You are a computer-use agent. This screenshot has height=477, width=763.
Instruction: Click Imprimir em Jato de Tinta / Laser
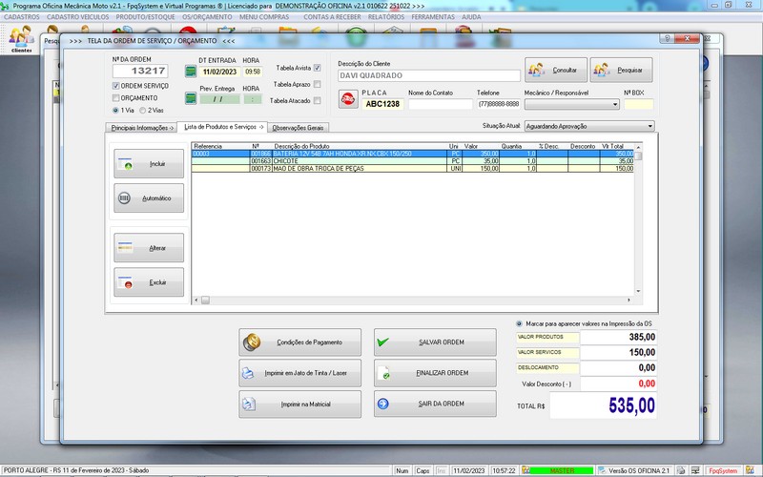click(299, 373)
